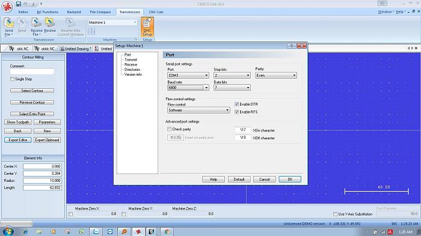Open the Port COM3 dropdown

pyautogui.click(x=188, y=75)
